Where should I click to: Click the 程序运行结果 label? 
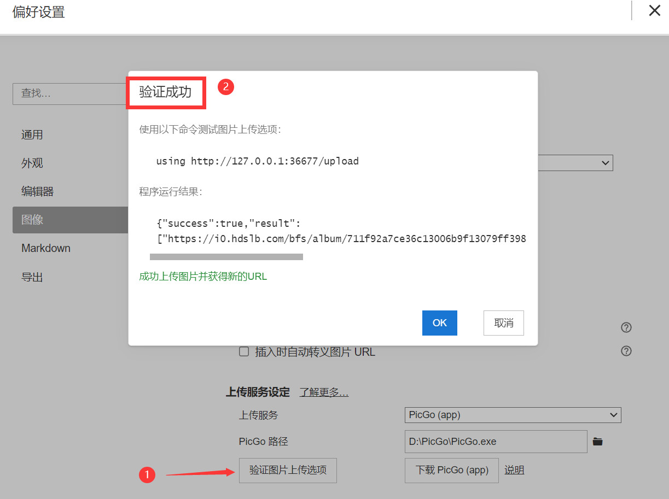[171, 192]
